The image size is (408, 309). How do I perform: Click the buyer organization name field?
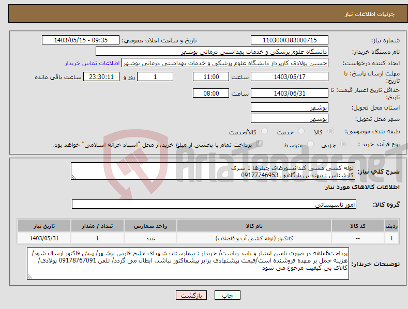[x=212, y=52]
